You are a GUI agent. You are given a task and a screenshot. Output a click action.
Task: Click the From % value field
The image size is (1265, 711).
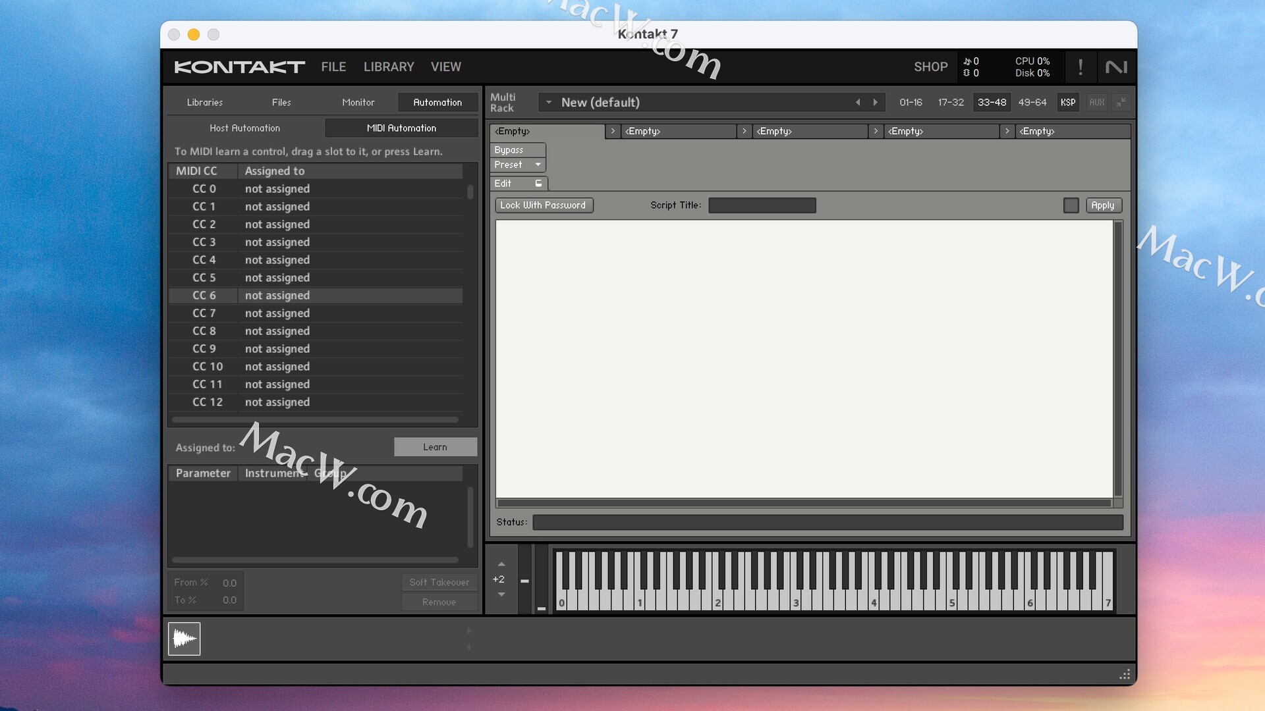[x=229, y=583]
